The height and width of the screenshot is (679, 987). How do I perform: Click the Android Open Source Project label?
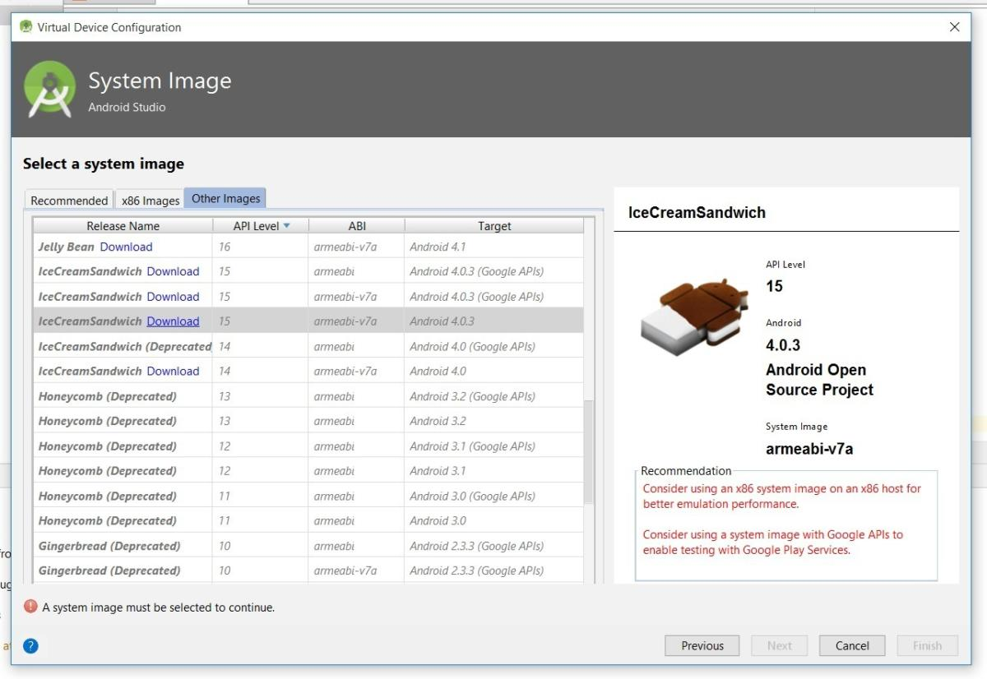tap(819, 380)
